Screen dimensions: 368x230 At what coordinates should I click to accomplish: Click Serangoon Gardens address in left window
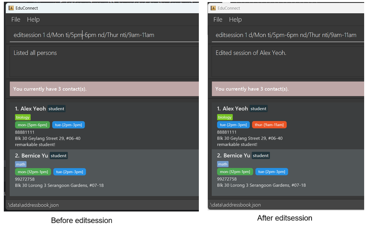59,185
